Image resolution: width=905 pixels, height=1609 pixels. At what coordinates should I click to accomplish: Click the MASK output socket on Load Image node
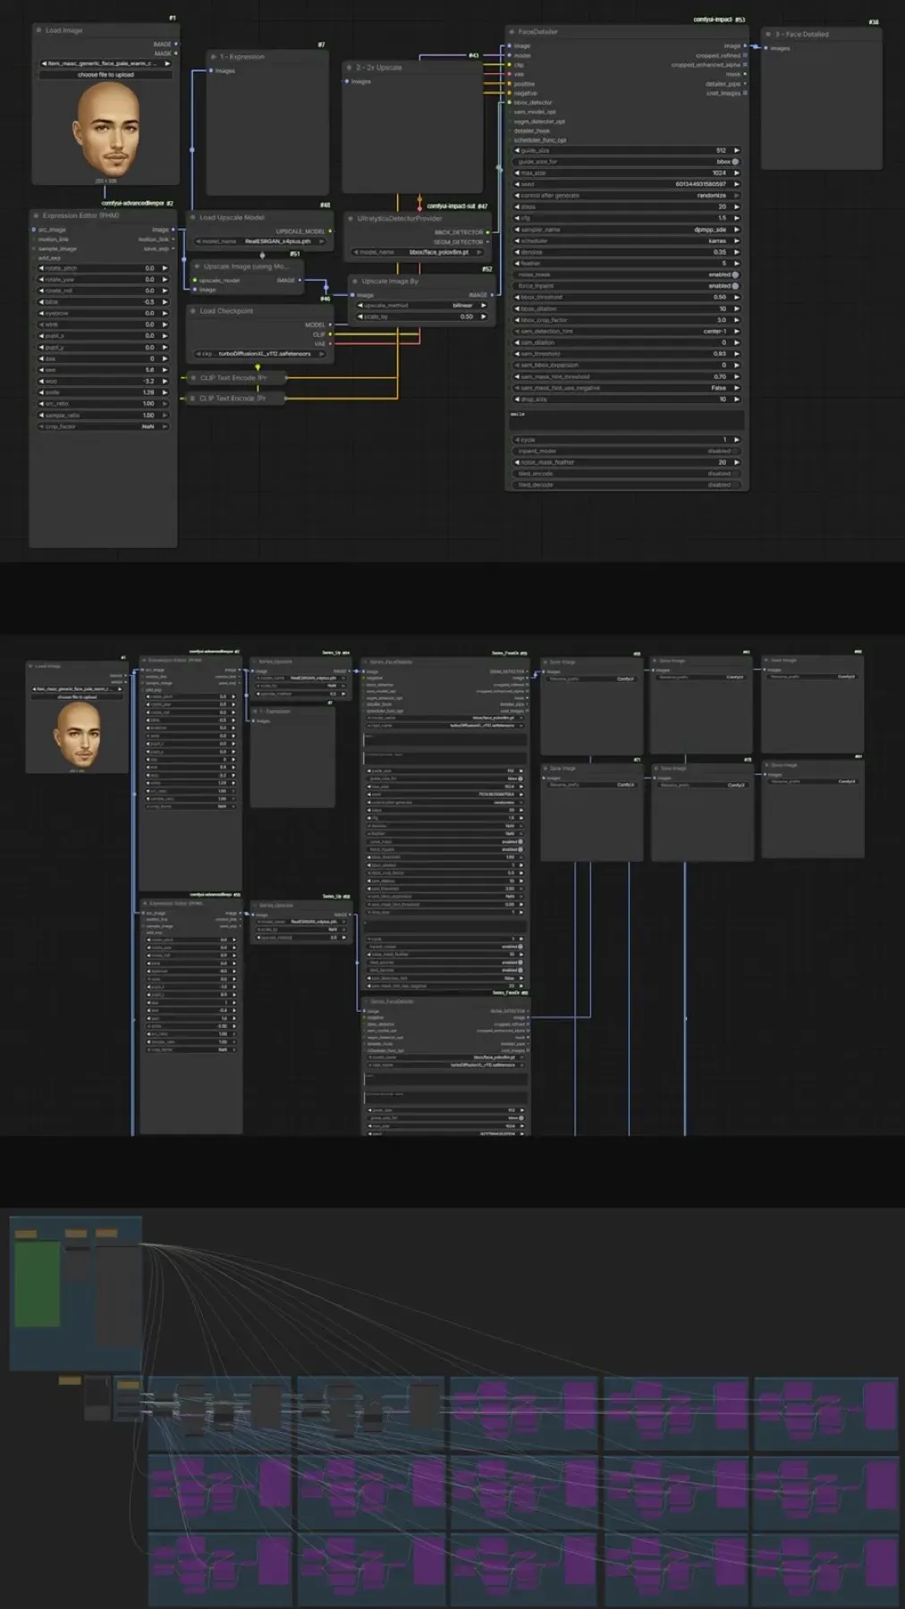175,54
